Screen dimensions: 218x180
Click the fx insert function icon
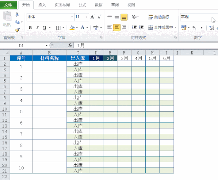pos(70,45)
